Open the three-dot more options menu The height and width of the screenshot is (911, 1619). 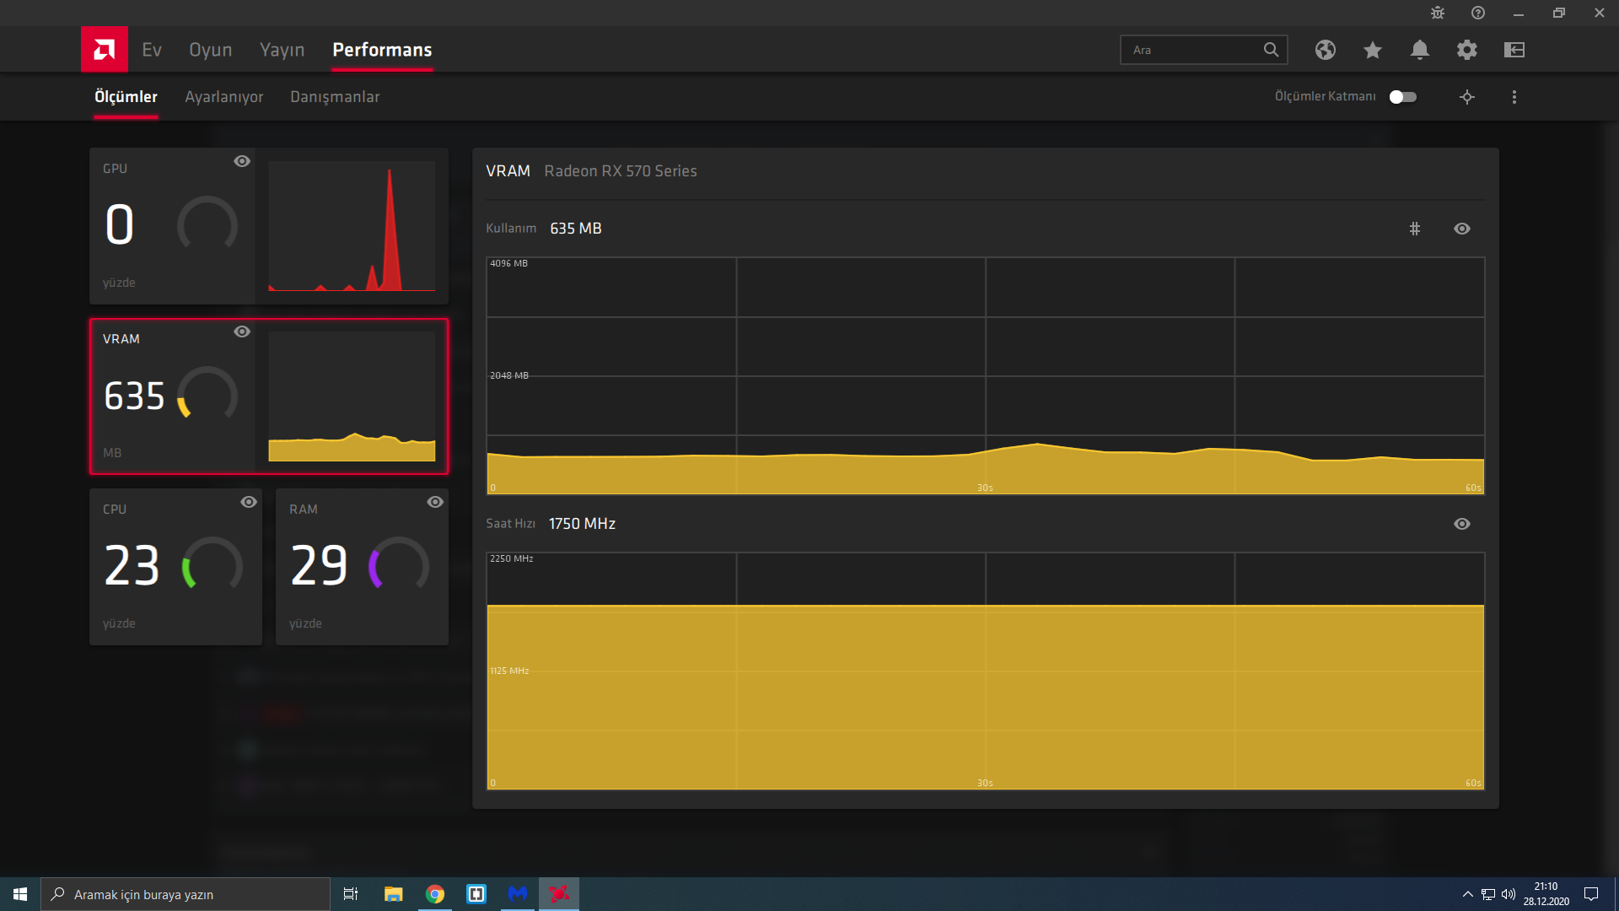tap(1514, 97)
